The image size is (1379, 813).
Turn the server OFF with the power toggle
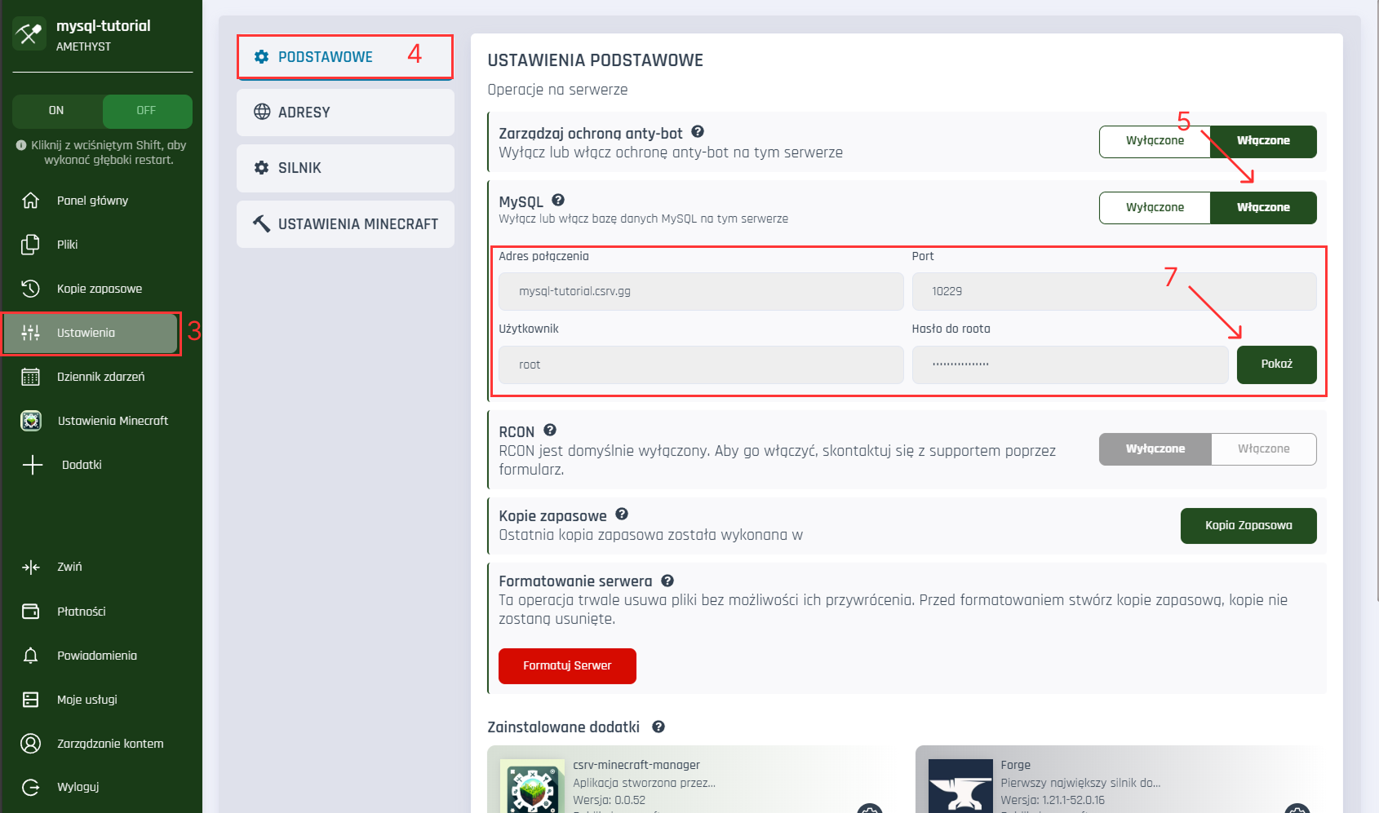click(x=147, y=111)
